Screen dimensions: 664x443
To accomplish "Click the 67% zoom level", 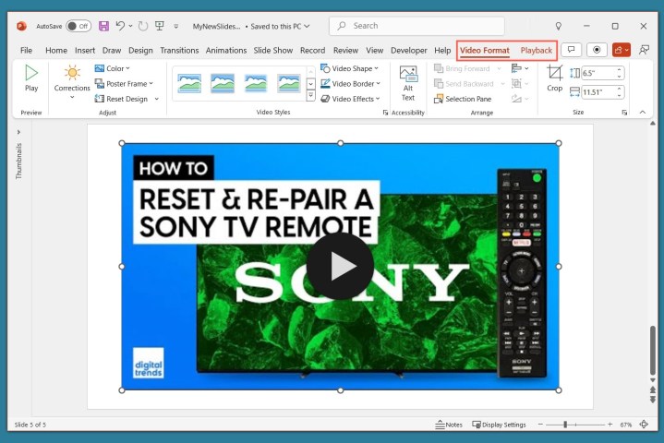I will (626, 425).
